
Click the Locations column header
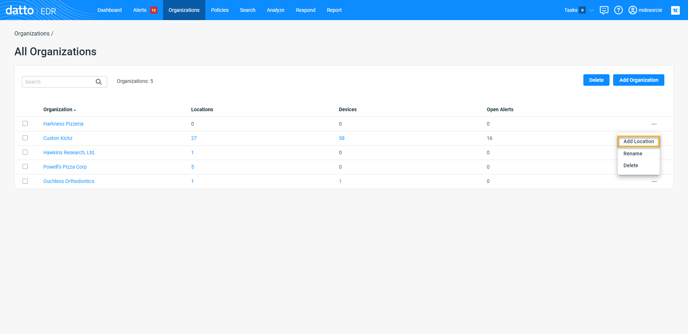(202, 109)
